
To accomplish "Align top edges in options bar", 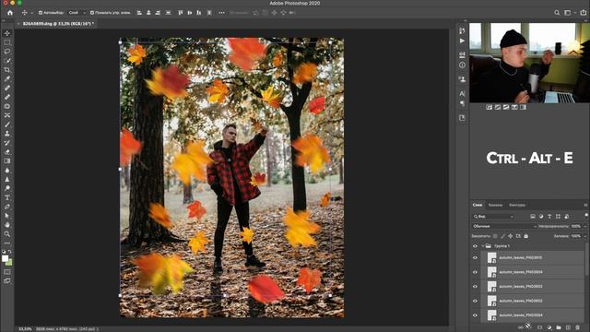I will tap(181, 13).
